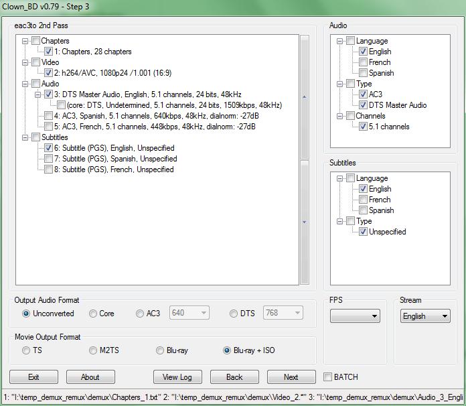This screenshot has height=406, width=466.
Task: Uncheck Unspecified under Subtitles Type filter
Action: [x=363, y=232]
